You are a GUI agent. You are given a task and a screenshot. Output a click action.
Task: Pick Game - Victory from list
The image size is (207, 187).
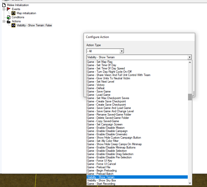(137, 85)
